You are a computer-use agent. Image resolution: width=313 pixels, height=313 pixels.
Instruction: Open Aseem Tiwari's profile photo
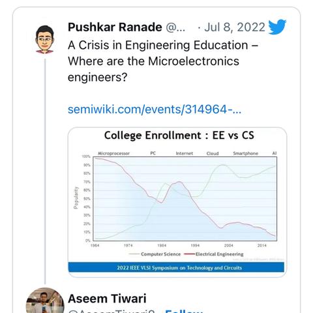point(45,301)
